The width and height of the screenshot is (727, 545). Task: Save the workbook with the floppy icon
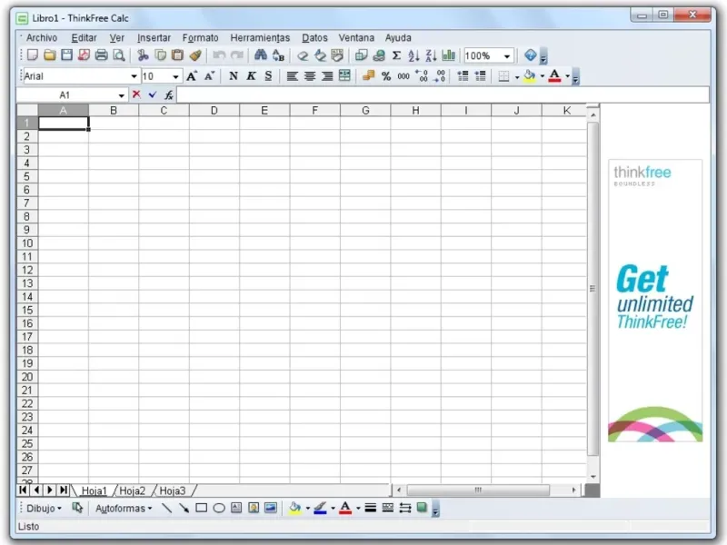[66, 55]
